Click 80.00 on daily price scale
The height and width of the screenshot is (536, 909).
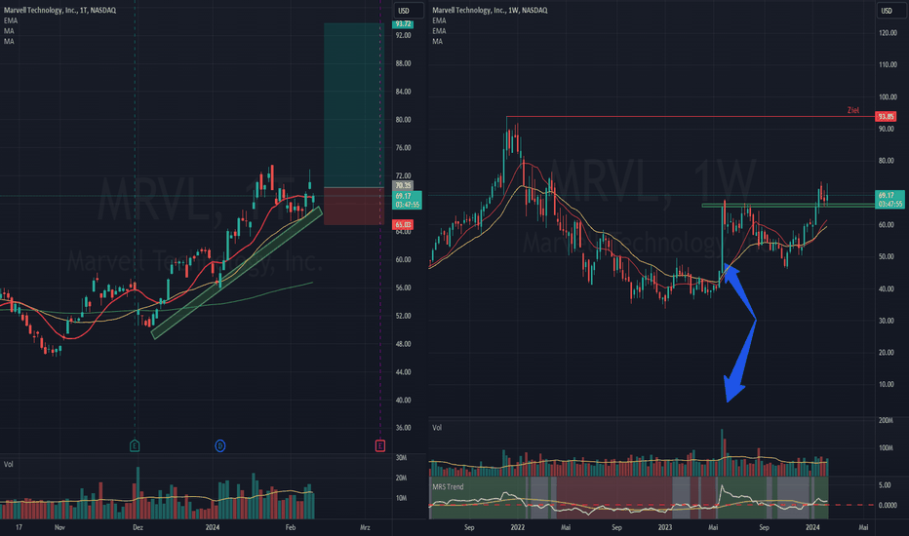(x=403, y=119)
